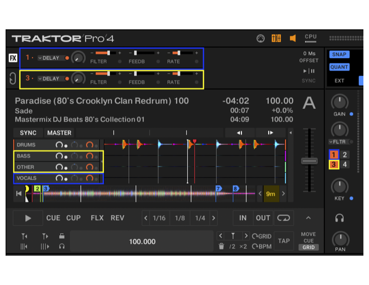Delete the grid marker with trash icon
Viewport: 369px width, 285px height.
point(221,246)
